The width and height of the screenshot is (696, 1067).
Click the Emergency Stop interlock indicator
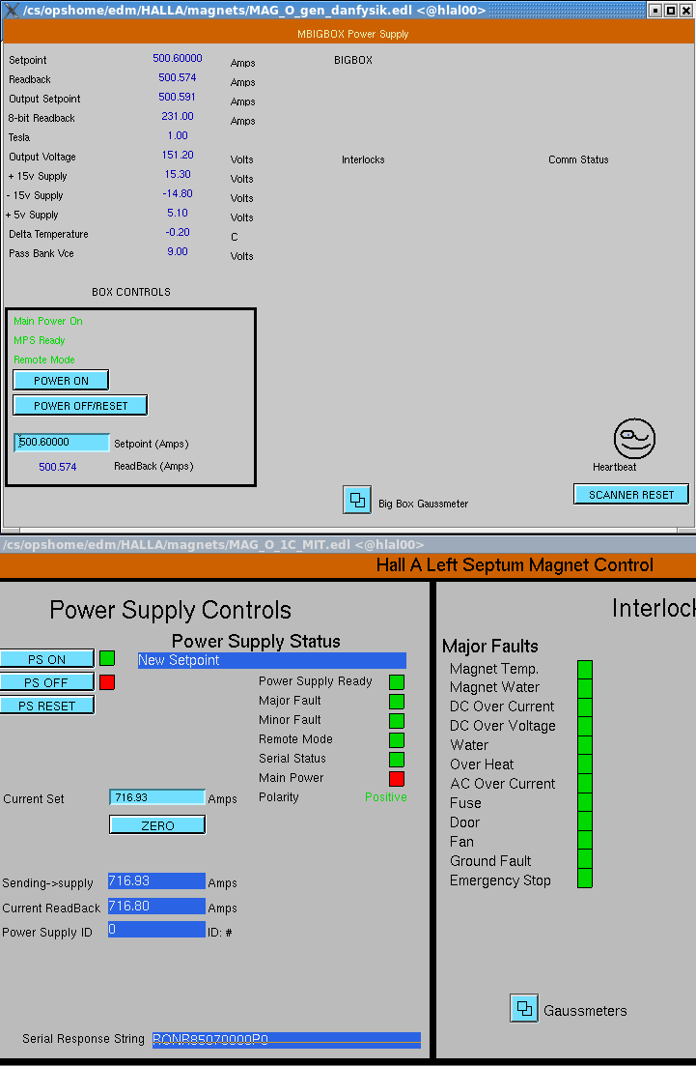(x=585, y=879)
